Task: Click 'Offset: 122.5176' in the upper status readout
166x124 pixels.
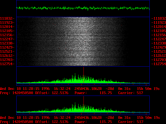Action: (52, 93)
